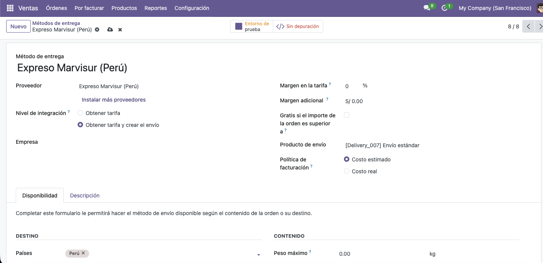Click the Ventas app title

point(28,8)
